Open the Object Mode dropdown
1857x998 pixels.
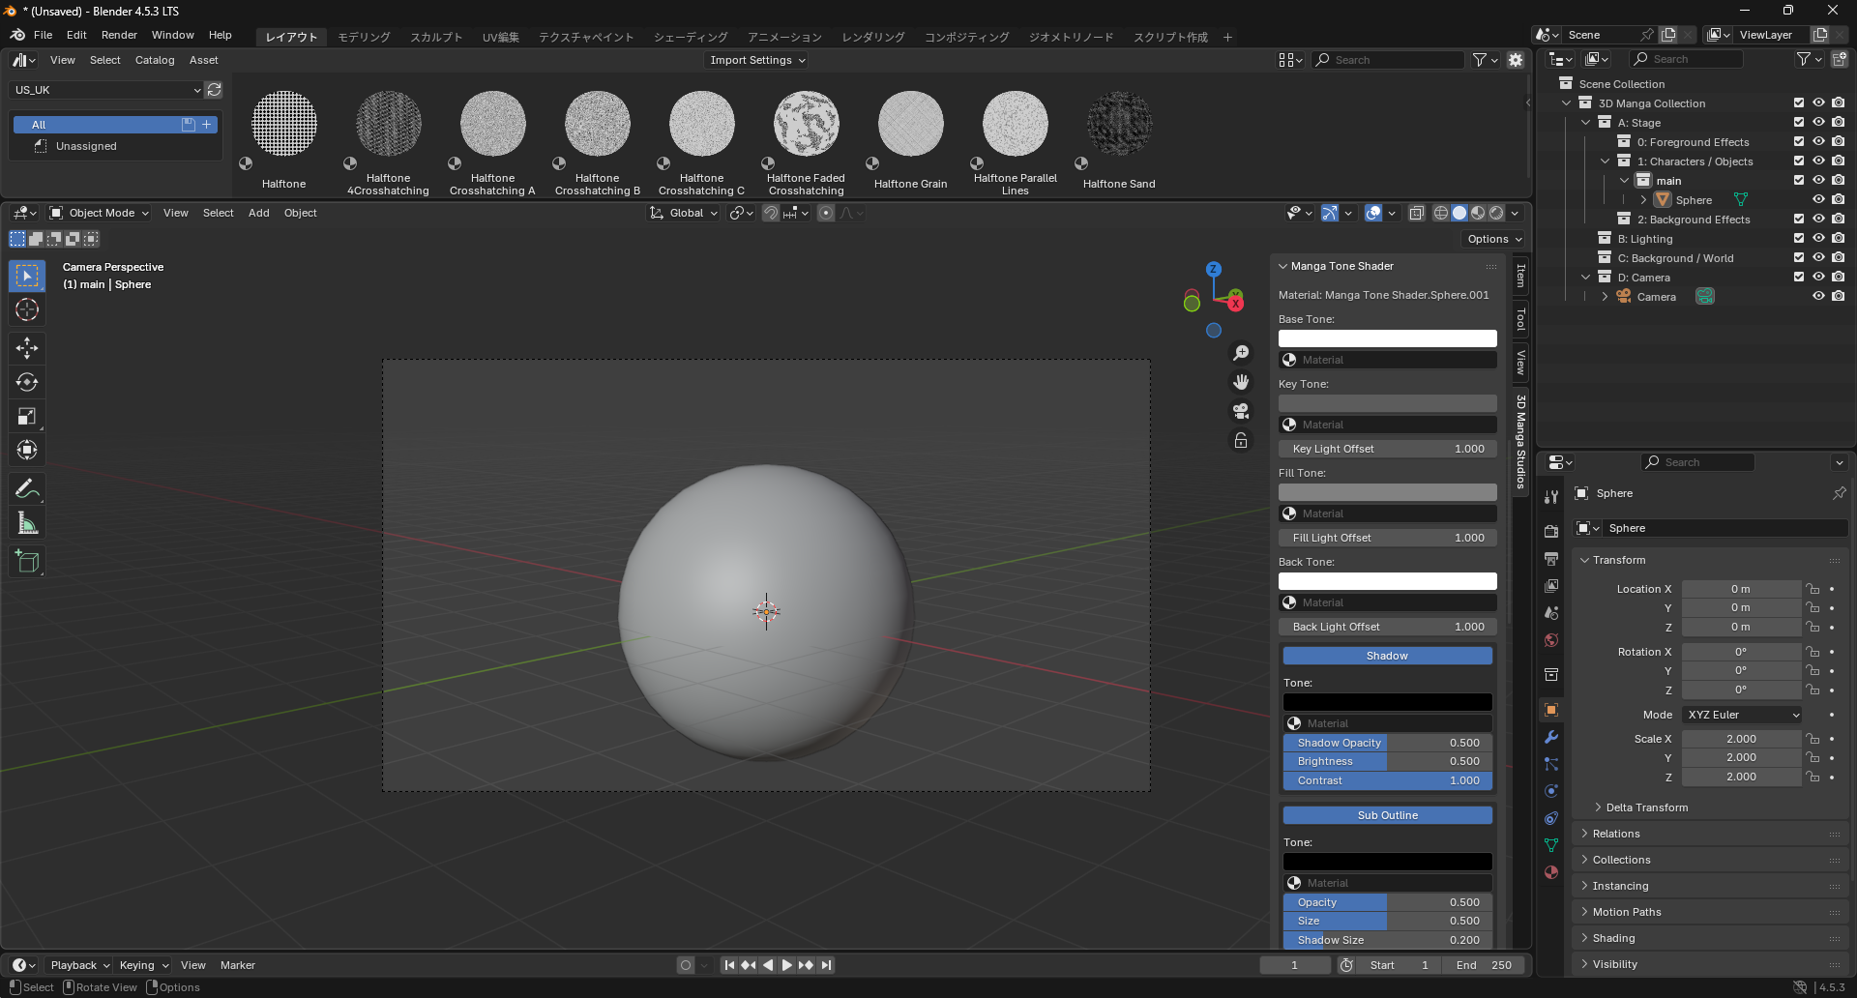tap(100, 213)
